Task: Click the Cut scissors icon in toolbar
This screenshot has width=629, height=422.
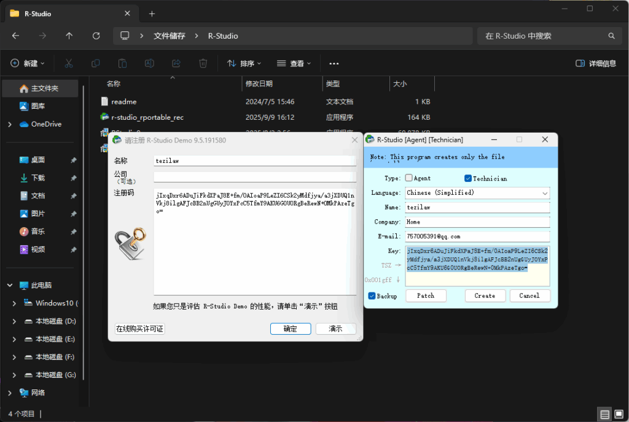Action: [x=69, y=63]
